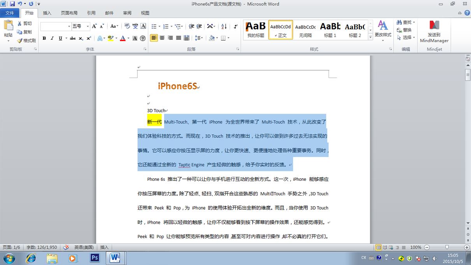Click the Character Border icon
This screenshot has width=471, height=265.
[x=143, y=26]
